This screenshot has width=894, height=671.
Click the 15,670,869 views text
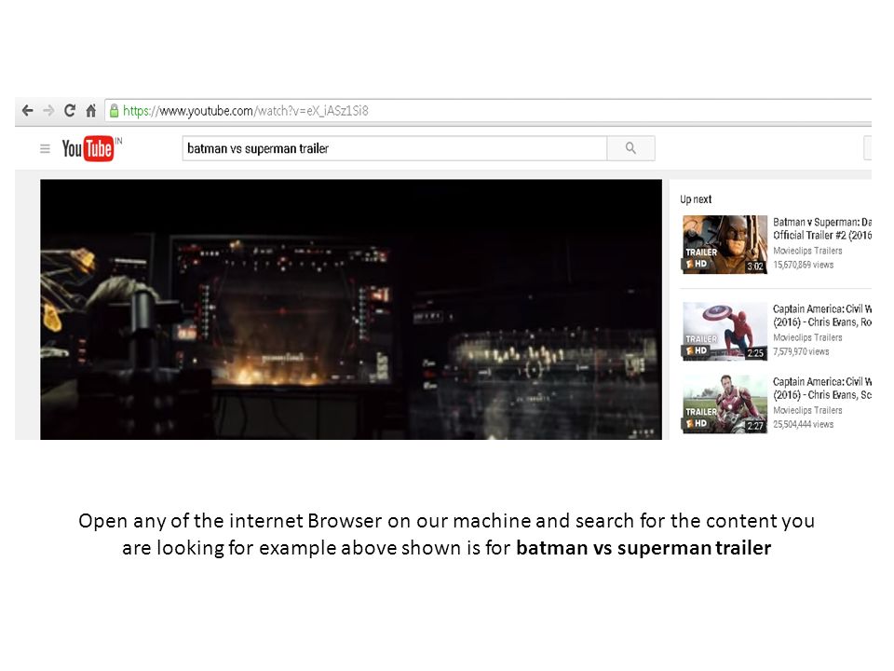click(x=803, y=265)
